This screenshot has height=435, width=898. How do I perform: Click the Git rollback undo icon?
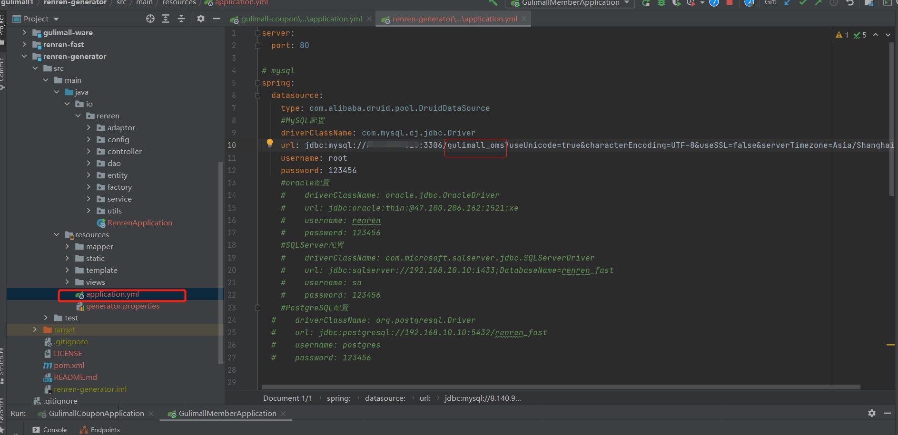pos(849,2)
